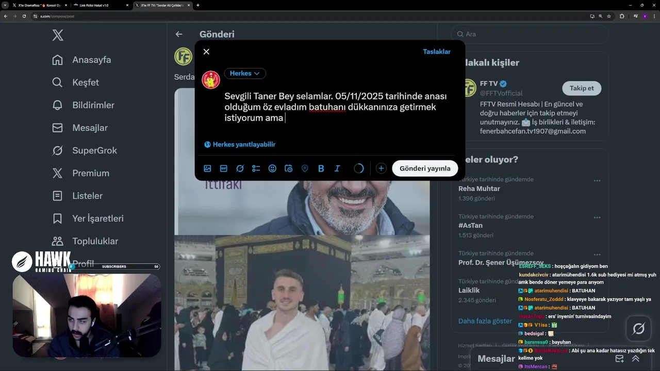
Task: Open Keşfet in sidebar
Action: [x=75, y=82]
